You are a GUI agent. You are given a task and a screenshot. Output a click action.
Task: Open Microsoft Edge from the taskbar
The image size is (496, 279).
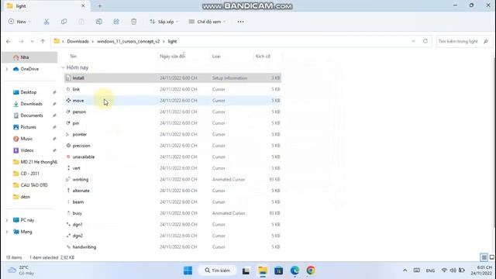pos(294,270)
